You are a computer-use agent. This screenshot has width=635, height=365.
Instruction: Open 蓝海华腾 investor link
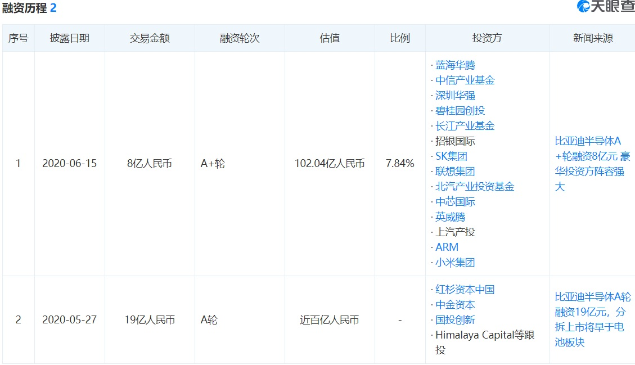455,65
